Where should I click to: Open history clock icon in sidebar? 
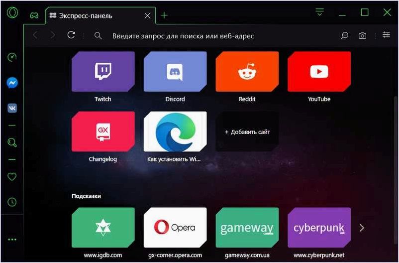pyautogui.click(x=12, y=202)
